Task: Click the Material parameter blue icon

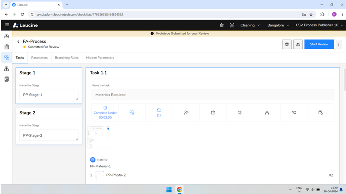Action: [x=93, y=160]
